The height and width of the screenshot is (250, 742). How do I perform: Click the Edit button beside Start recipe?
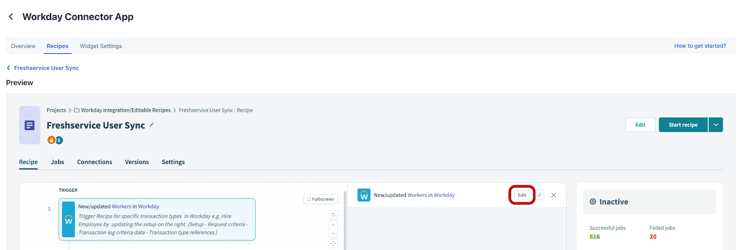pyautogui.click(x=640, y=125)
